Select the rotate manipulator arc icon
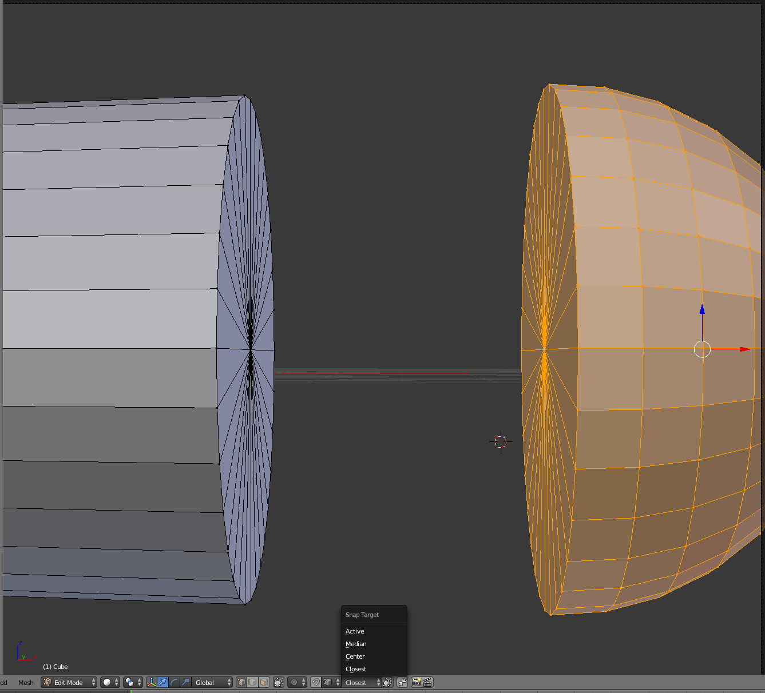 tap(175, 682)
